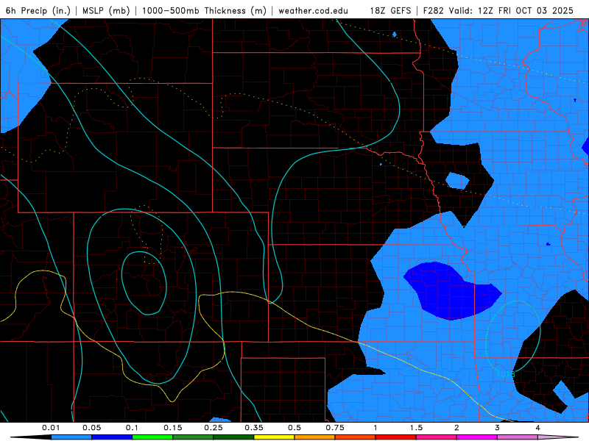Screen dimensions: 589x441
Task: Click the '6h Precip (in.)' title text
Action: coord(38,10)
